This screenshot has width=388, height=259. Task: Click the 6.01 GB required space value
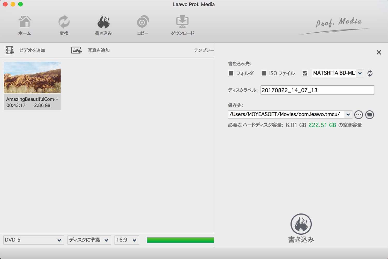pos(296,125)
